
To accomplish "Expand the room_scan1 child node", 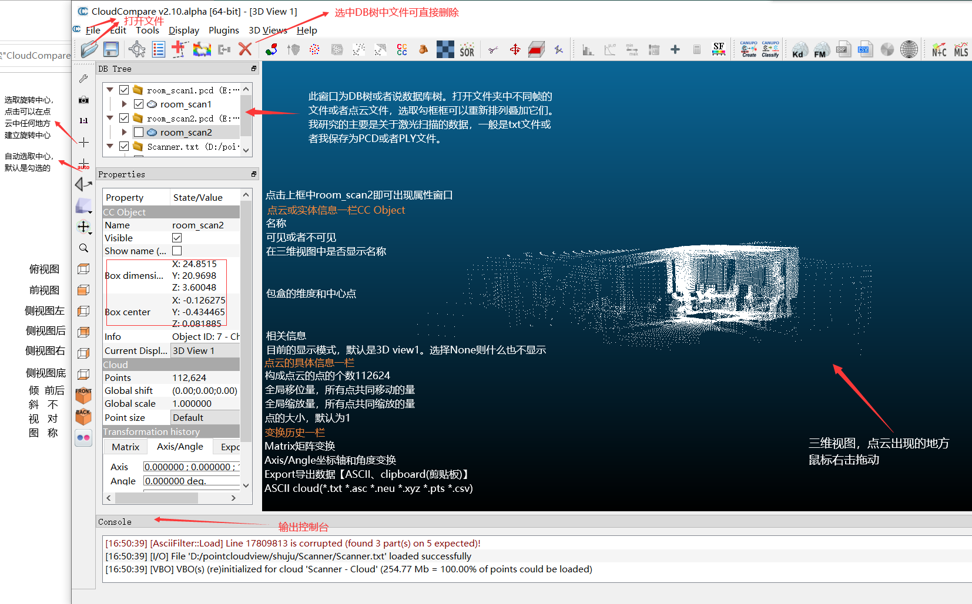I will pos(124,104).
